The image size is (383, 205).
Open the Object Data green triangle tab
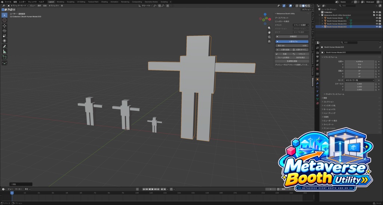point(317,99)
